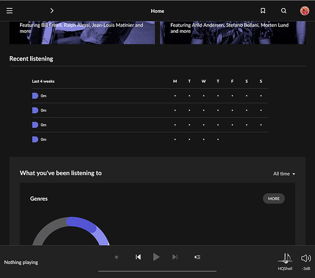Open search with magnifier icon
This screenshot has width=315, height=278.
(284, 11)
